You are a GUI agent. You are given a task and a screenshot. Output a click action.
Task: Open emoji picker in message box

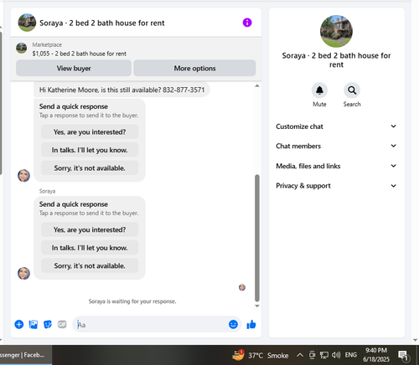(x=233, y=324)
